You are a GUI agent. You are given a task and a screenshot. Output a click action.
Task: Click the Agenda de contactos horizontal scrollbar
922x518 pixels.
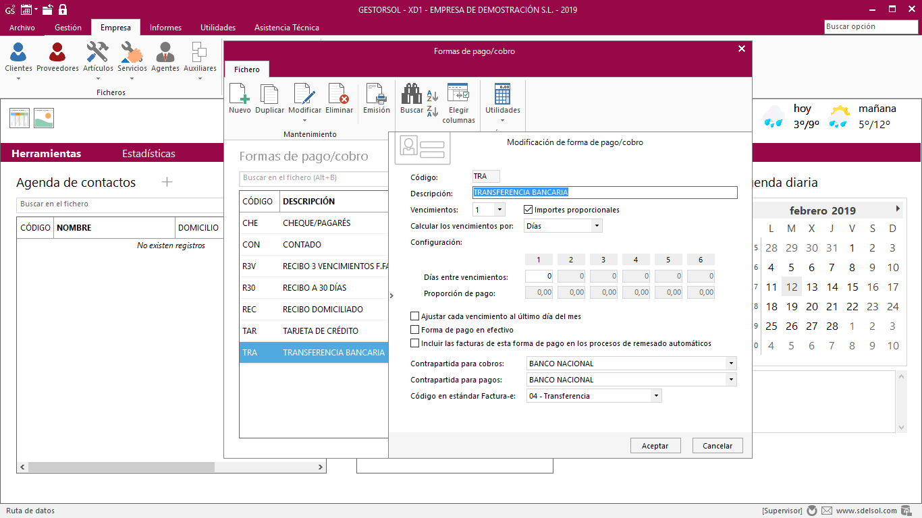121,467
